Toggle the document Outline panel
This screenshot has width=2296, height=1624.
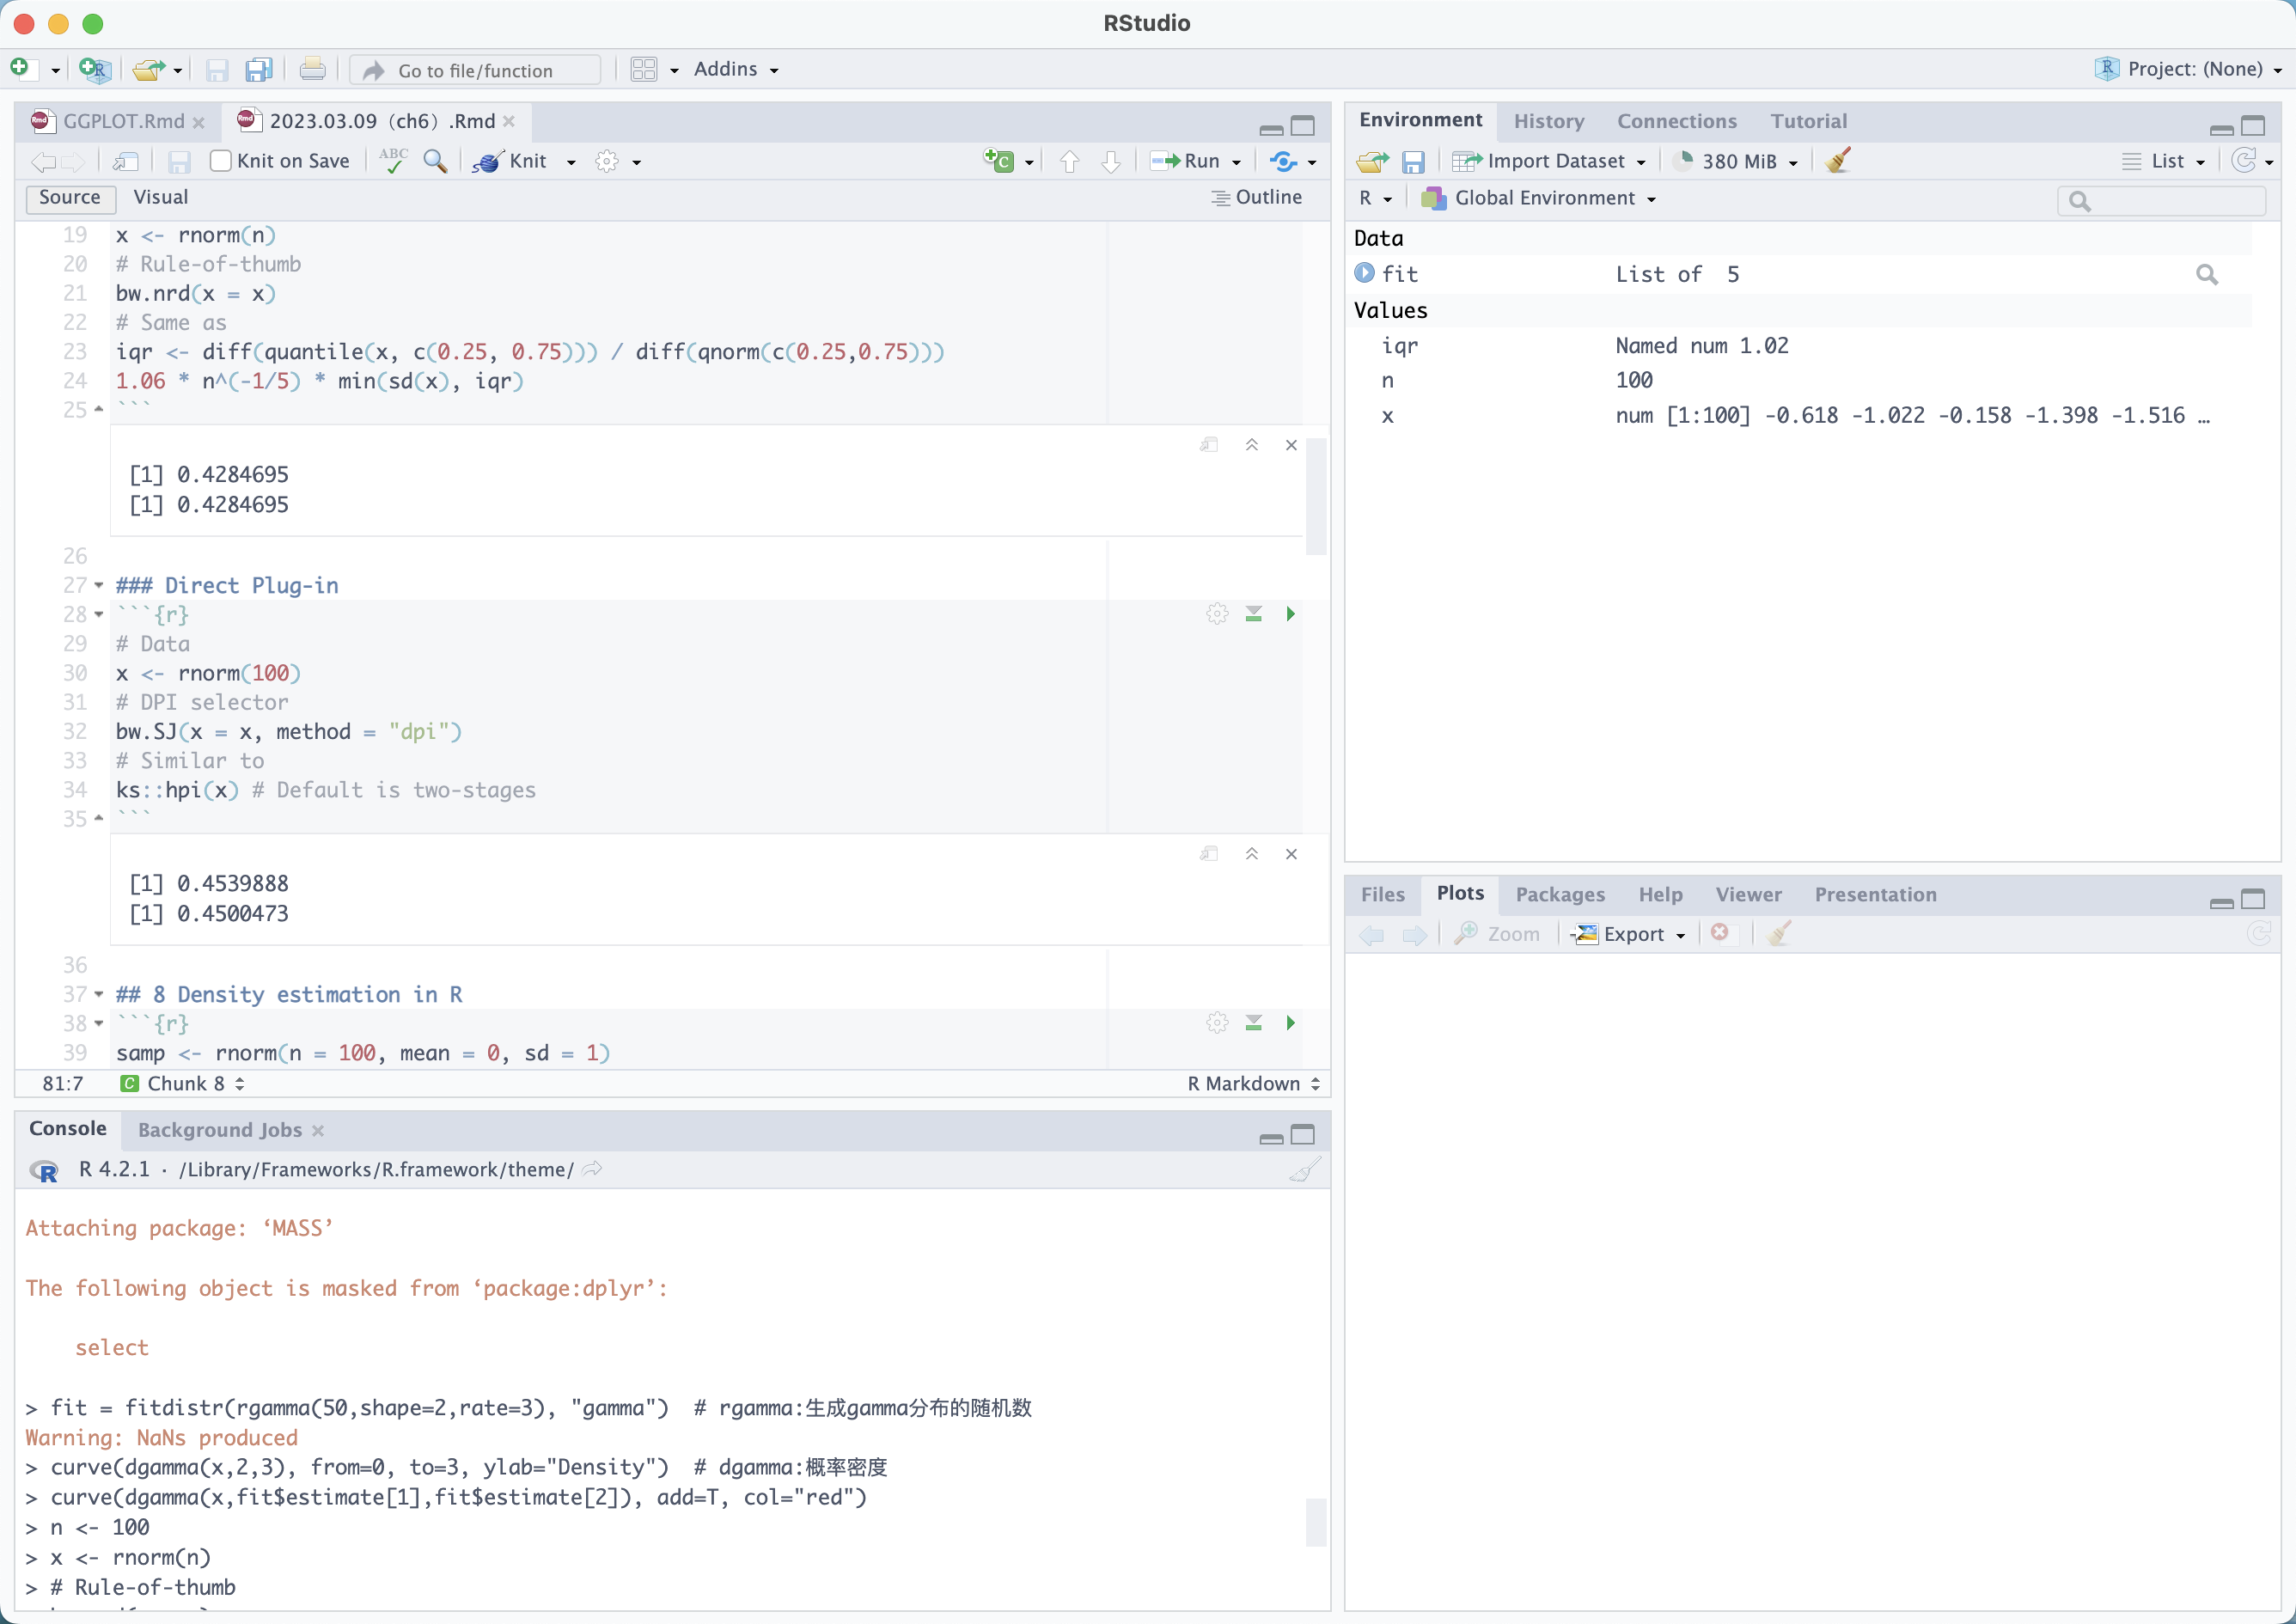click(x=1258, y=197)
